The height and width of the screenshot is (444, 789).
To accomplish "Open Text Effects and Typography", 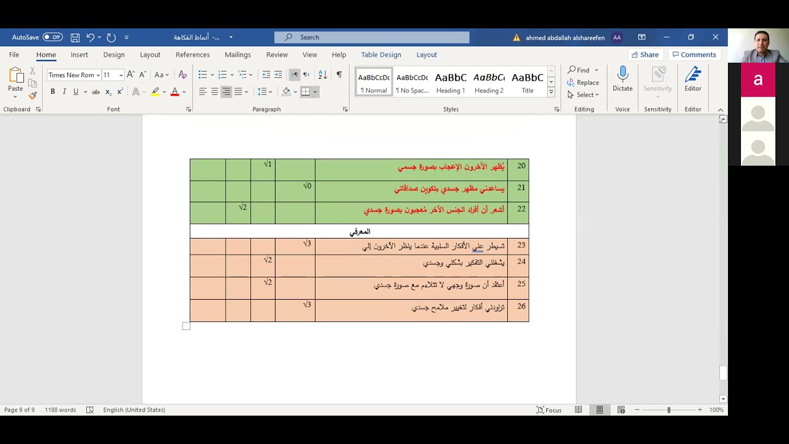I will pos(136,92).
